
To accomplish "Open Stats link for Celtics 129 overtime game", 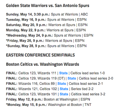I will pyautogui.click(x=72, y=78).
